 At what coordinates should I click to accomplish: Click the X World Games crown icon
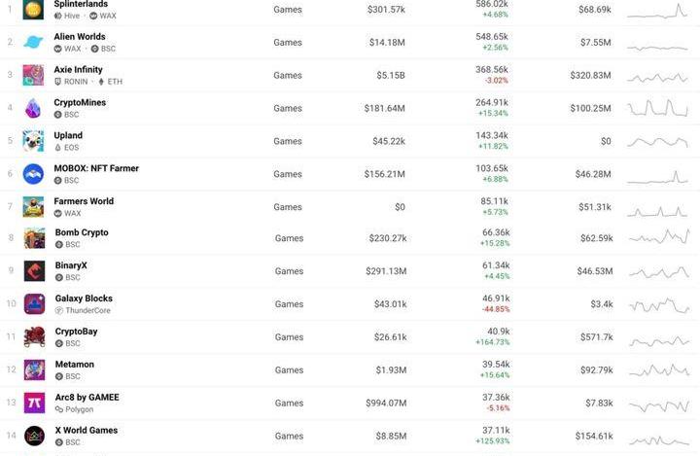(x=34, y=436)
